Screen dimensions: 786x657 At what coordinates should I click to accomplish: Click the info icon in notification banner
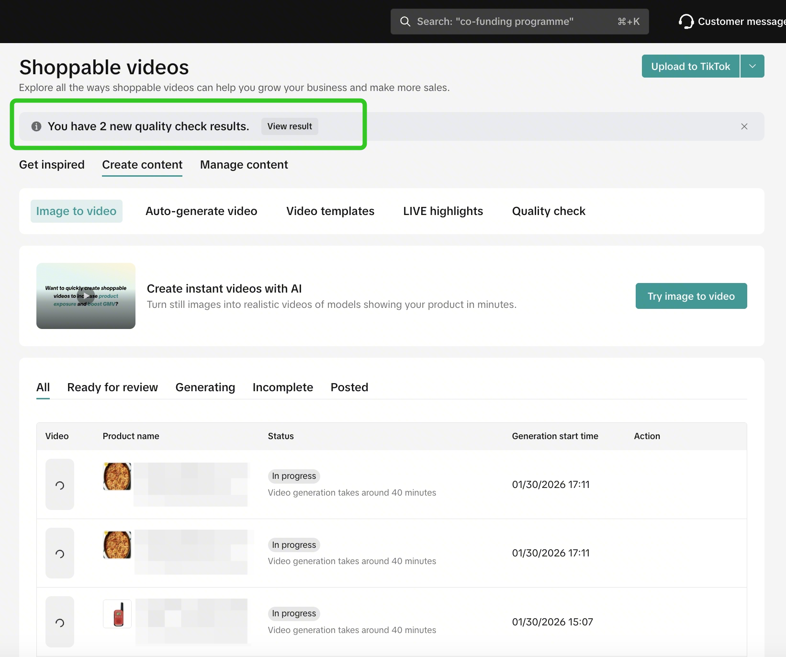click(36, 126)
